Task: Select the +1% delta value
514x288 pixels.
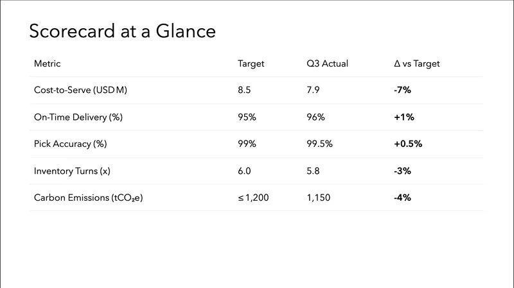Action: (x=404, y=117)
